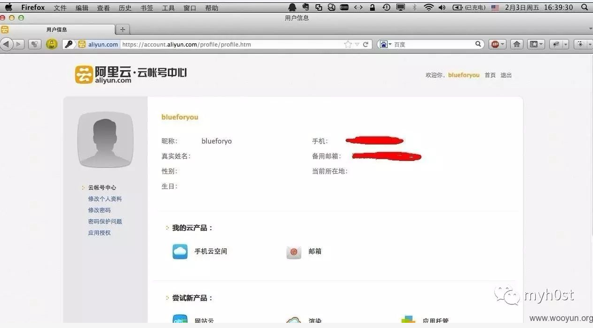The width and height of the screenshot is (593, 328).
Task: Expand the dropdown beside the plug-in icon
Action: pos(565,44)
